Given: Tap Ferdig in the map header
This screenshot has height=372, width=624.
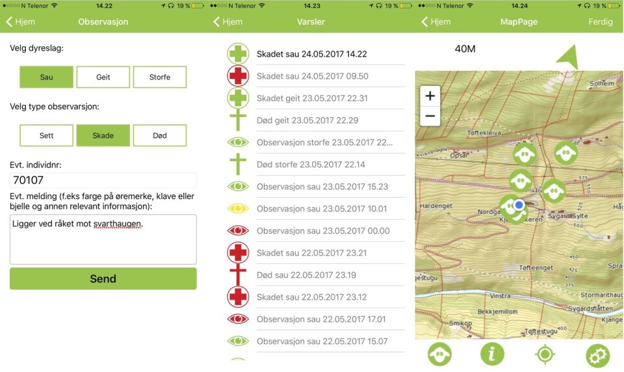Looking at the screenshot, I should [x=600, y=21].
